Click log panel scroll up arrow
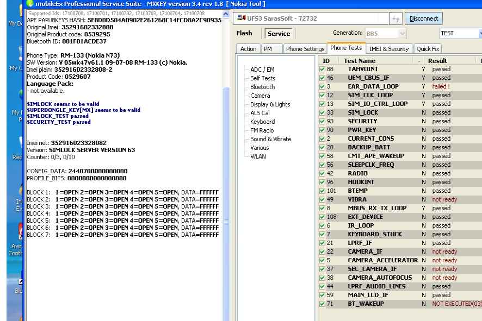Viewport: 482px width, 321px height. click(x=226, y=14)
